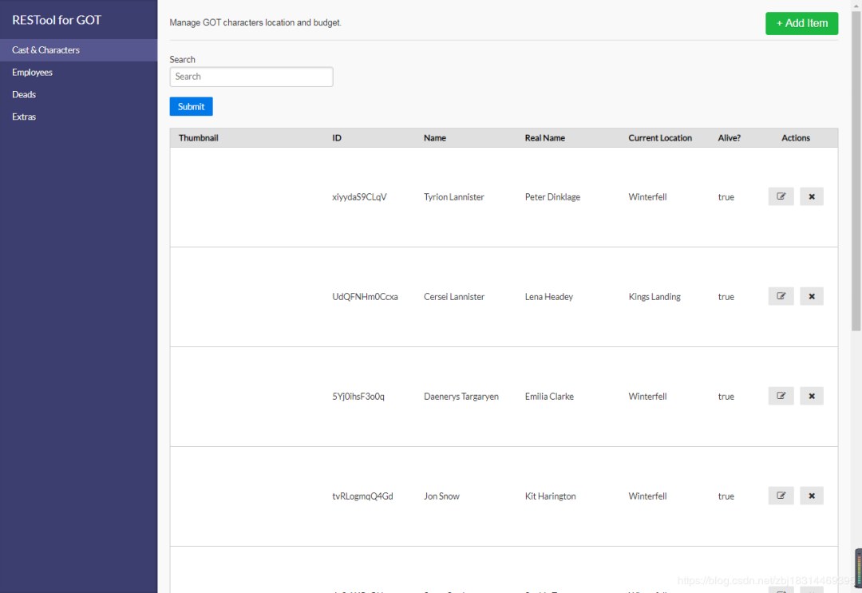Edit the Jon Snow row
The height and width of the screenshot is (593, 862).
point(781,496)
